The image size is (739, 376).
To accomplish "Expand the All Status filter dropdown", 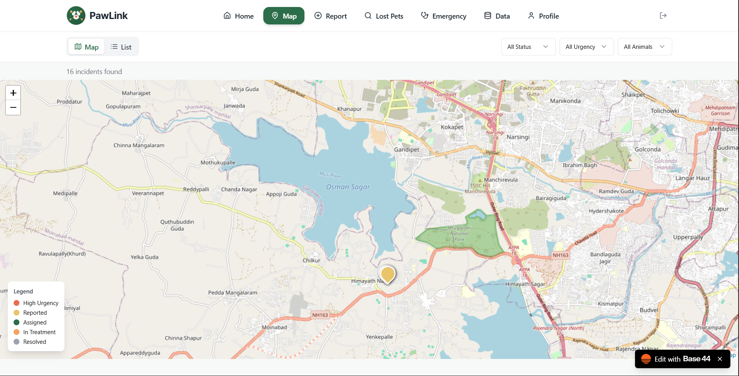I will click(x=528, y=47).
